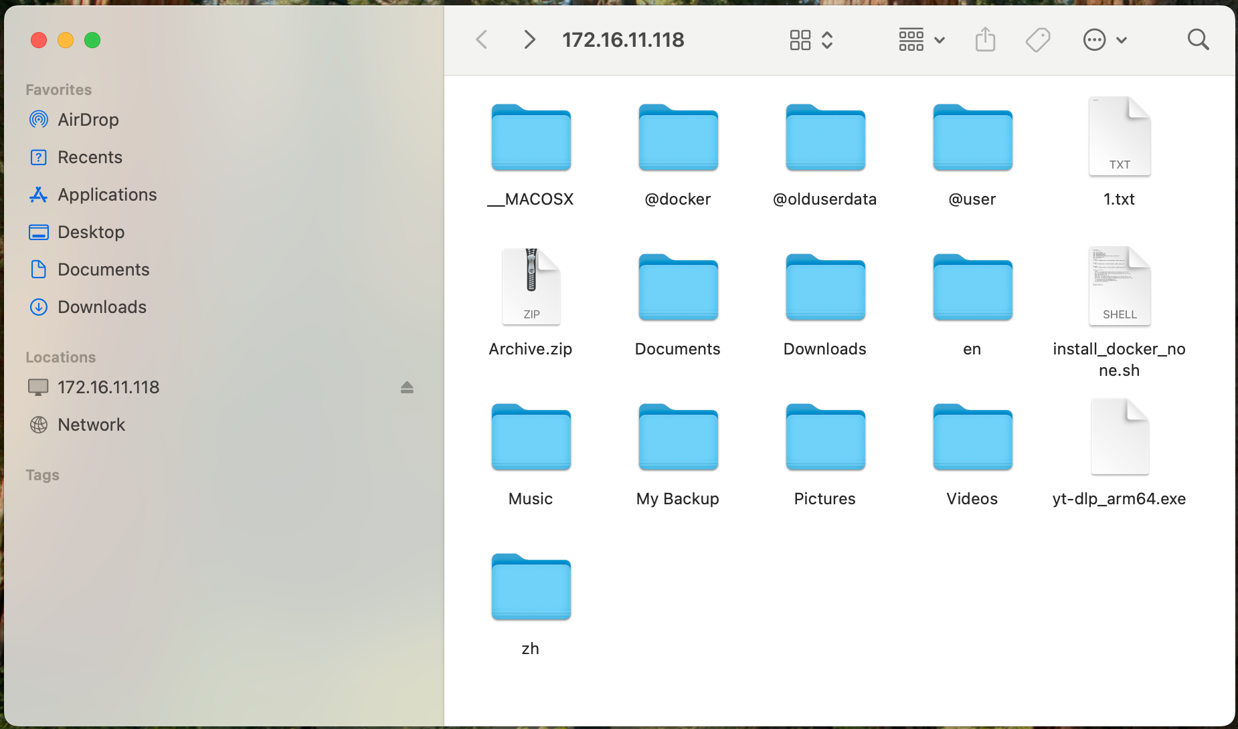Eject the 172.16.11.118 server
Image resolution: width=1238 pixels, height=729 pixels.
pyautogui.click(x=407, y=387)
